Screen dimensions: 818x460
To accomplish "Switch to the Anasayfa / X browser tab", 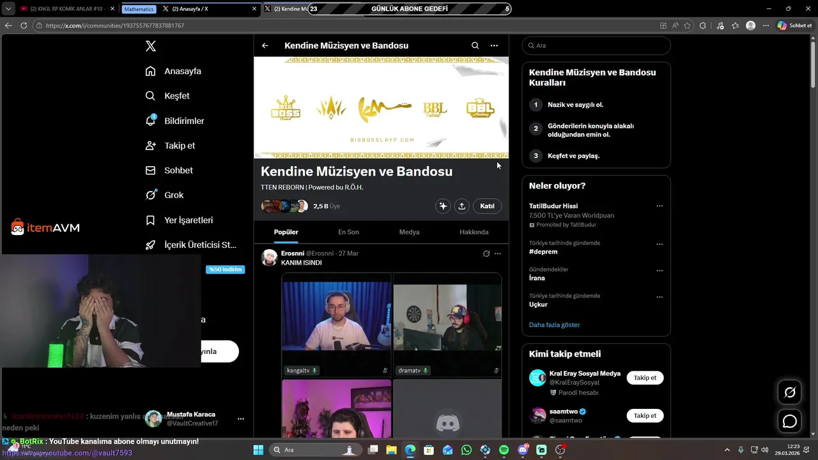I will 208,9.
